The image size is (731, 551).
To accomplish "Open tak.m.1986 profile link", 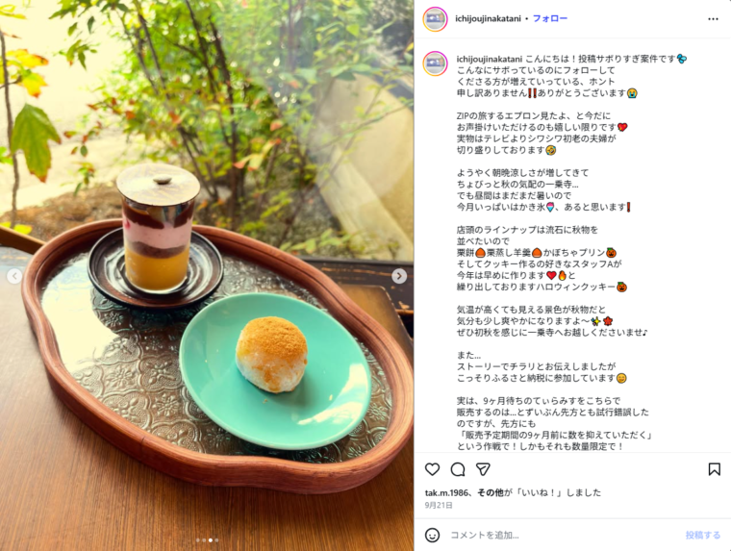I will pos(447,492).
